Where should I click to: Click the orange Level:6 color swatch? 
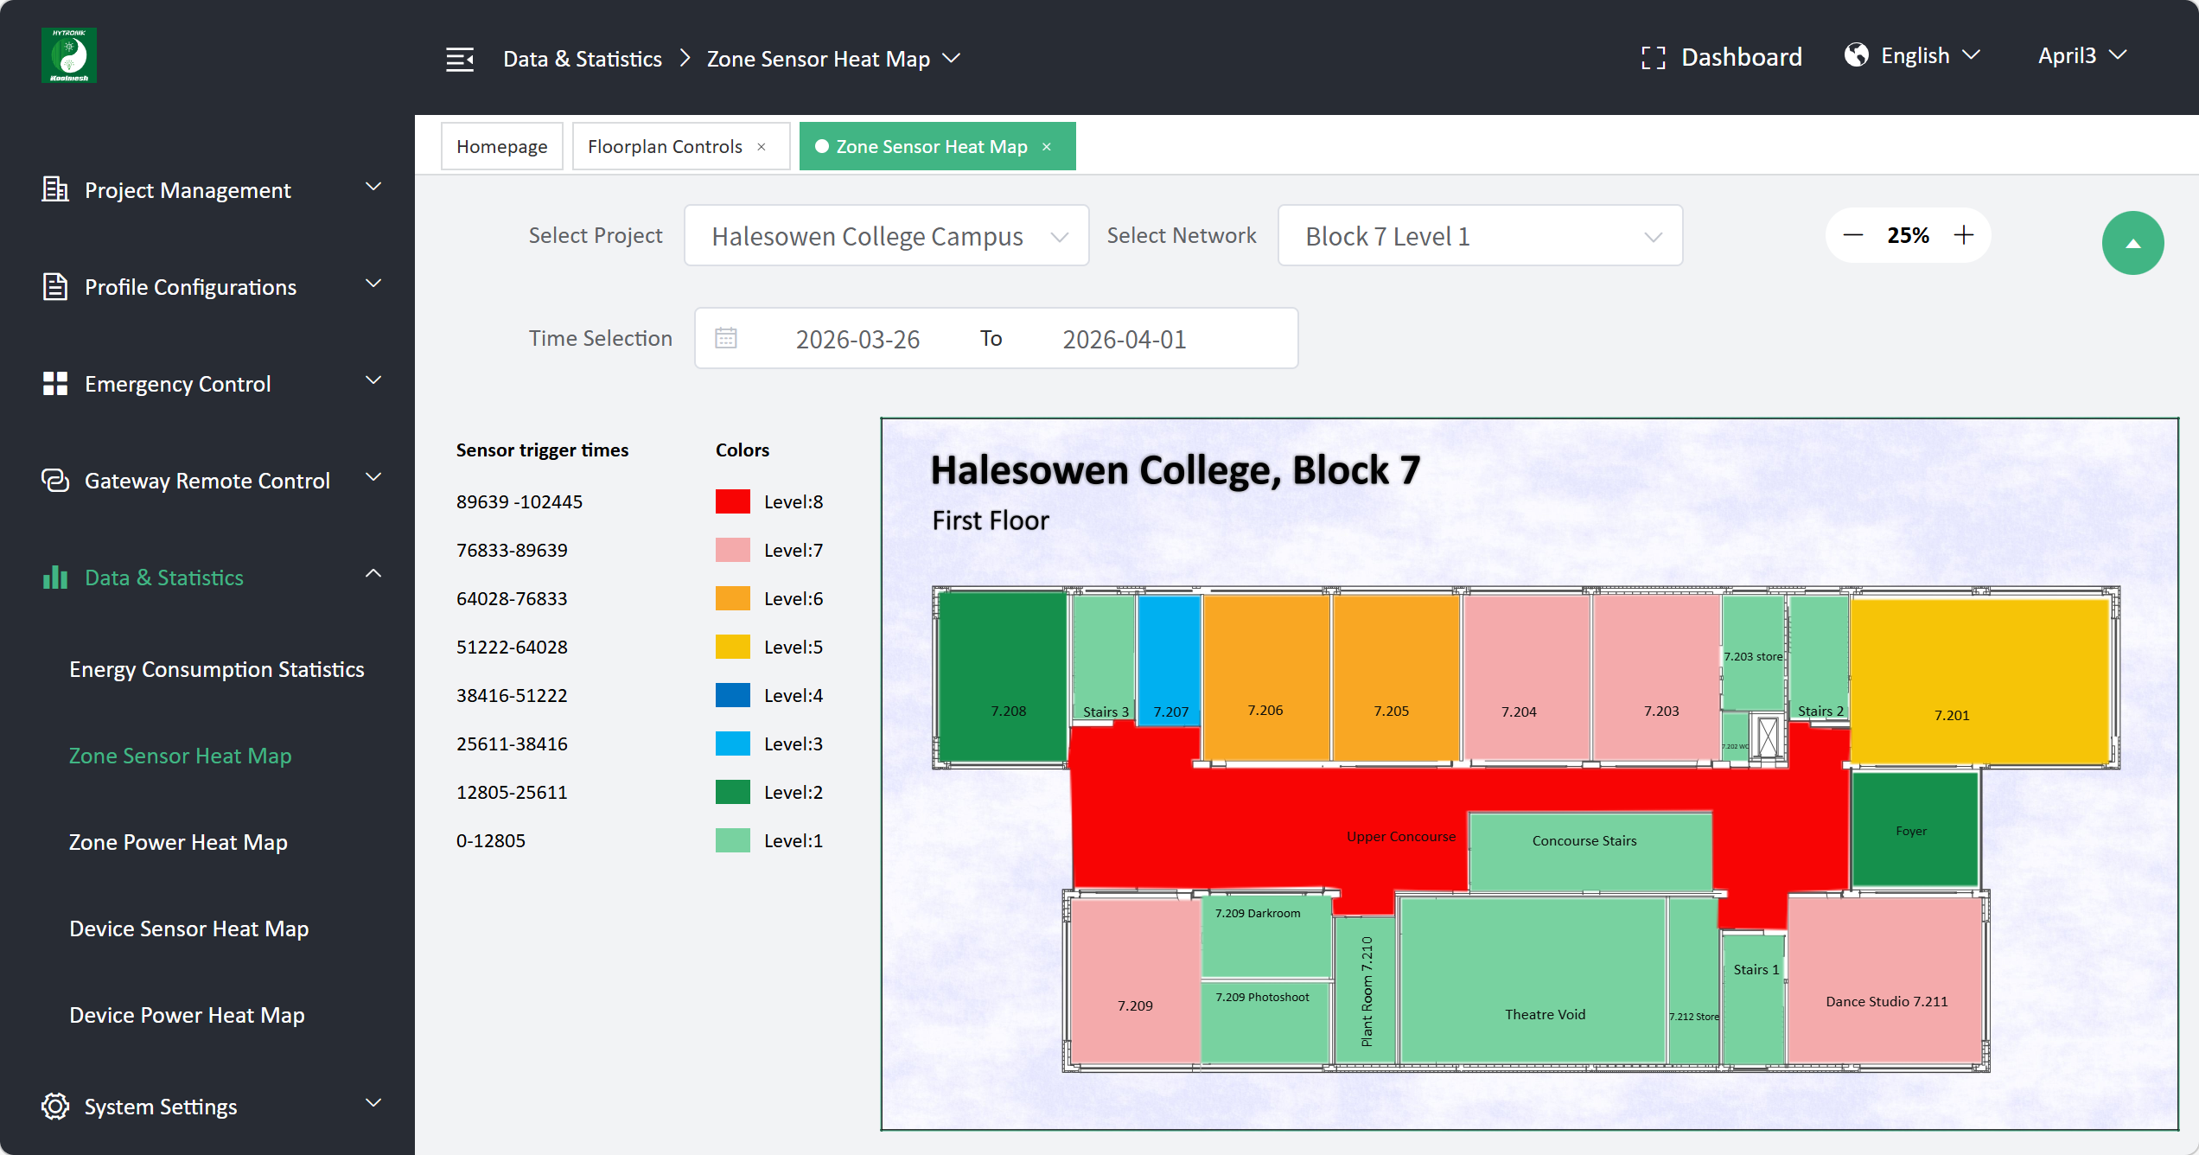[733, 598]
